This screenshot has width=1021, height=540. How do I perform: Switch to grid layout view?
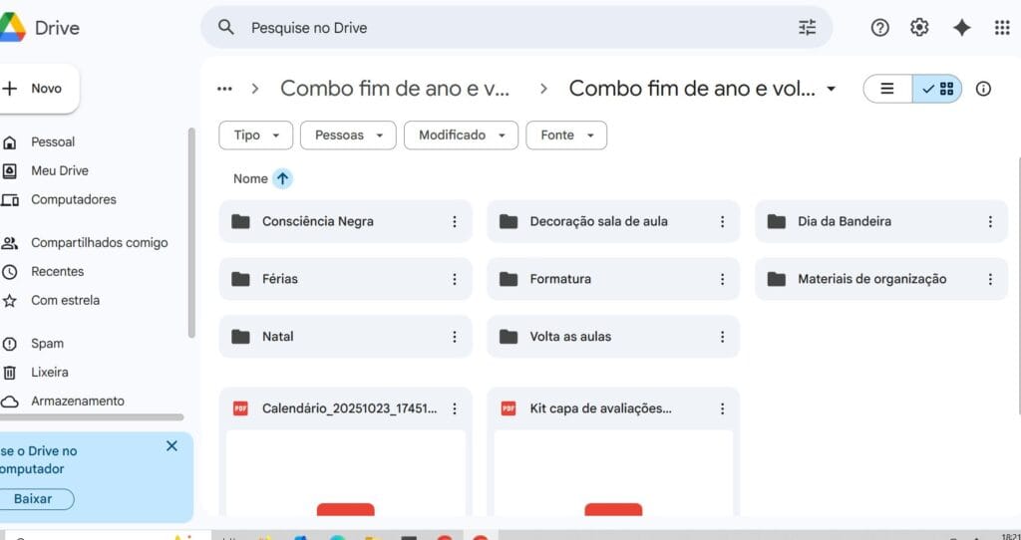click(938, 89)
